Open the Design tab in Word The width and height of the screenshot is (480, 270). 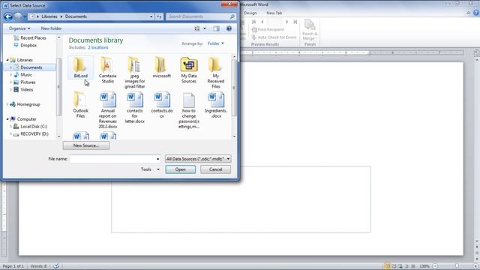pos(250,13)
